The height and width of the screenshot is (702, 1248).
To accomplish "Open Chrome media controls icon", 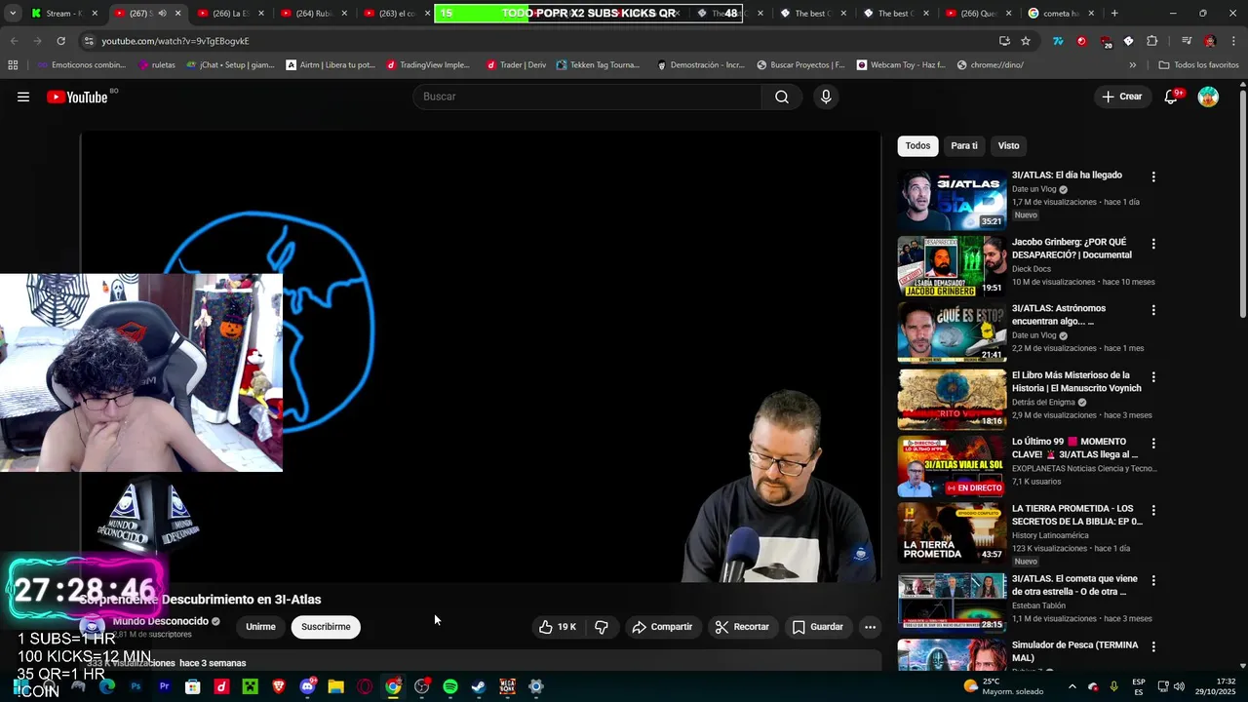I will (1186, 41).
